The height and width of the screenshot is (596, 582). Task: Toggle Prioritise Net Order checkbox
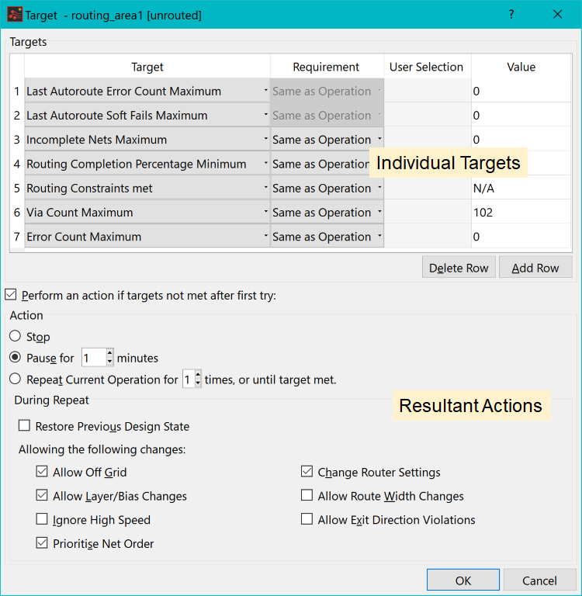coord(42,542)
